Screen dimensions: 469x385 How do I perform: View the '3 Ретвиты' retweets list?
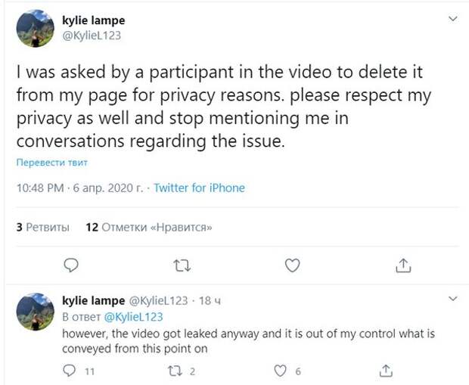(x=43, y=227)
